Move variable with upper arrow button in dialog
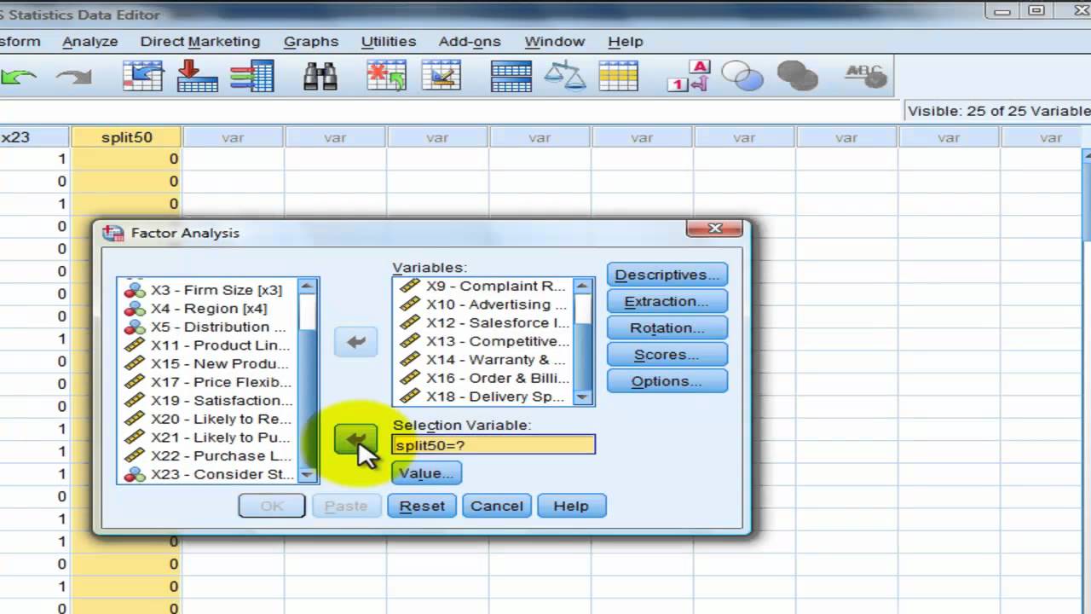The image size is (1091, 614). [355, 343]
